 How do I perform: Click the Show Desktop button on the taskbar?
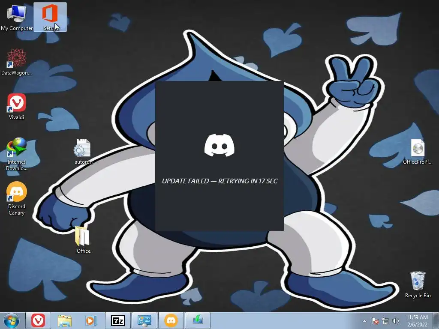[436, 320]
